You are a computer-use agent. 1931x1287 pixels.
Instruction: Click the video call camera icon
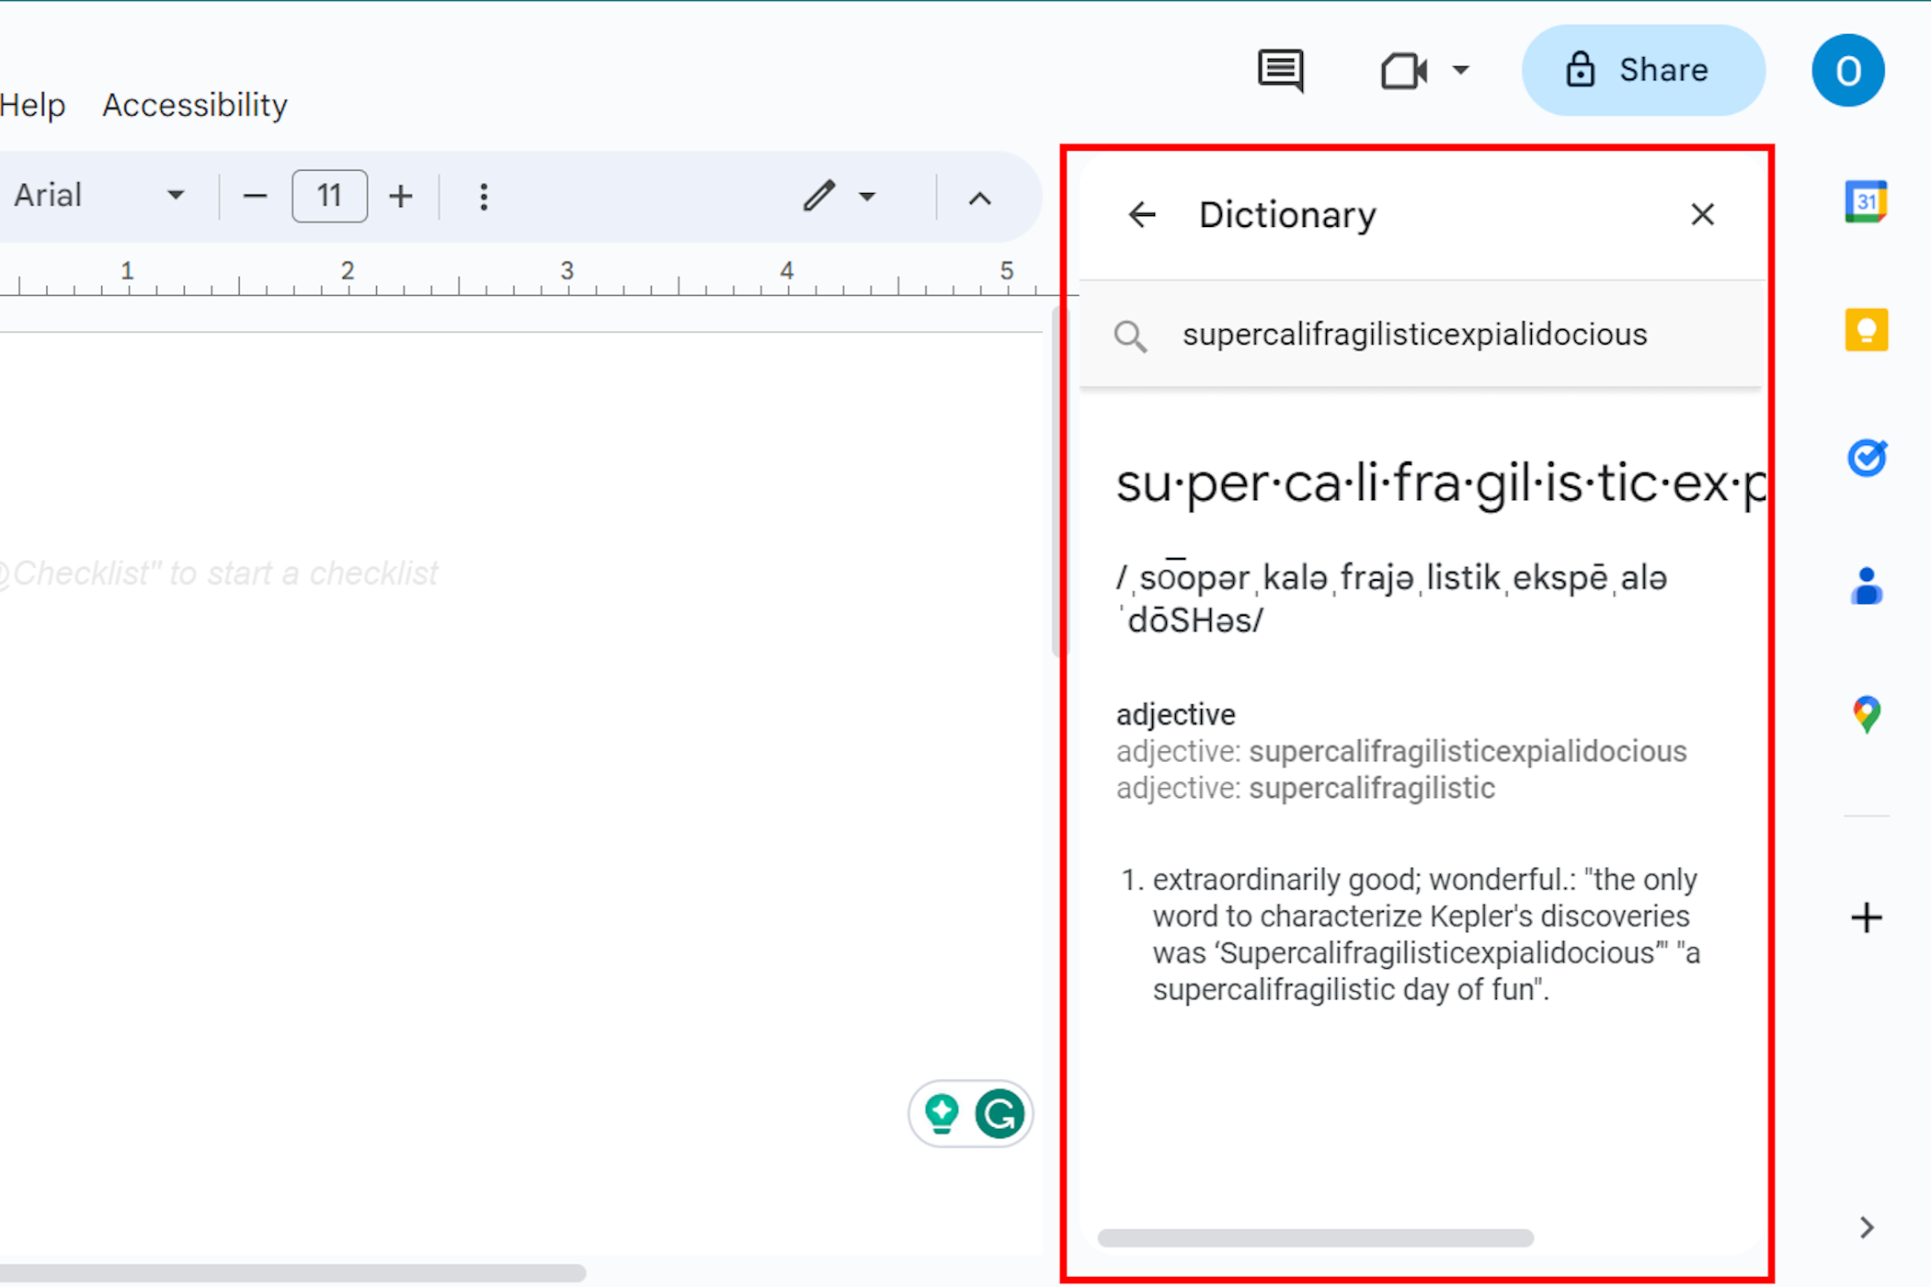[1403, 71]
